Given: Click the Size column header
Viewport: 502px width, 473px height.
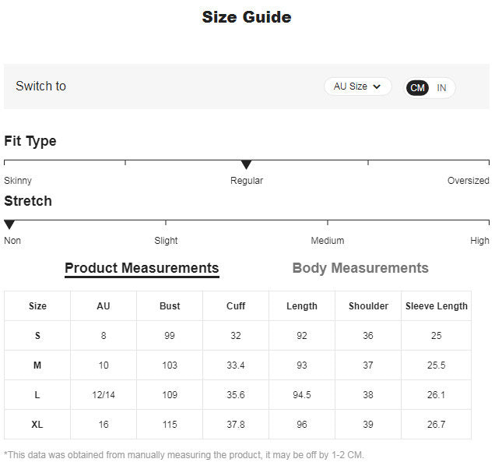Looking at the screenshot, I should coord(37,306).
